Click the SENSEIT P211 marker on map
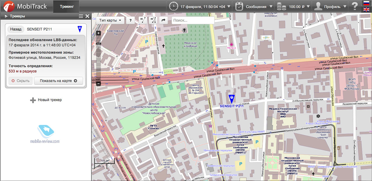Viewport: 372px width, 181px height. pos(231,99)
